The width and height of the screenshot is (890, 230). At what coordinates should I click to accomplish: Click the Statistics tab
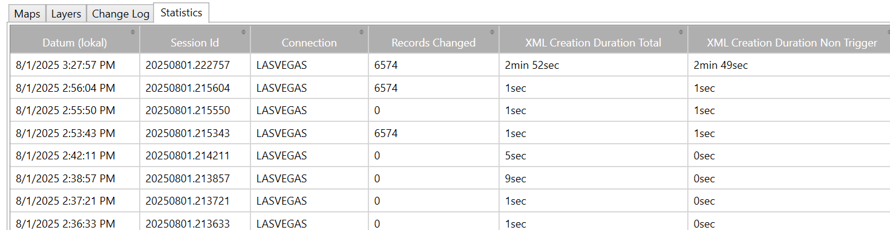[x=182, y=13]
